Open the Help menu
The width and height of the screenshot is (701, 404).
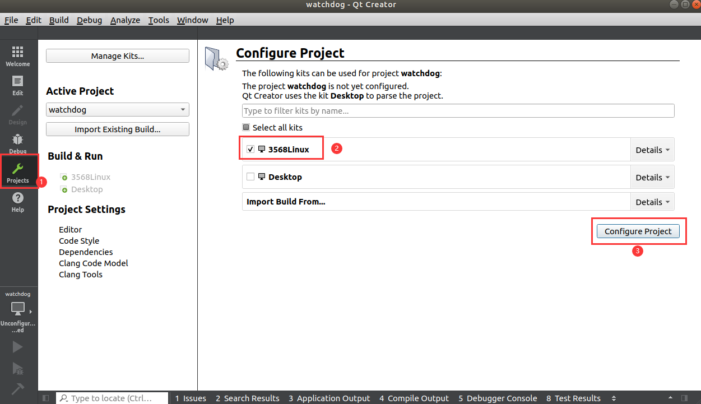[225, 20]
